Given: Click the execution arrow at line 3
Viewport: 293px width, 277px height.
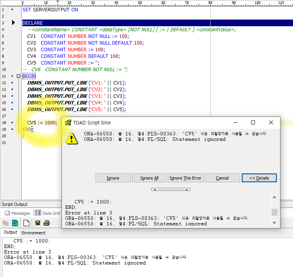Looking at the screenshot, I should point(13,23).
